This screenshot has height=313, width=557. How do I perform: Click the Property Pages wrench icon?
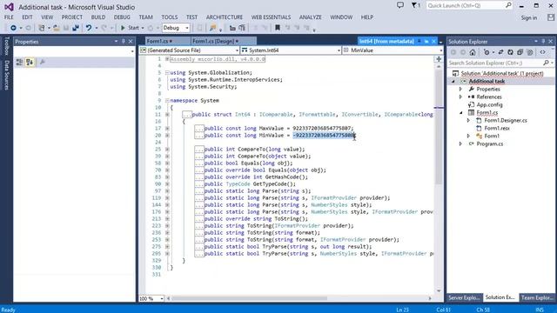43,62
